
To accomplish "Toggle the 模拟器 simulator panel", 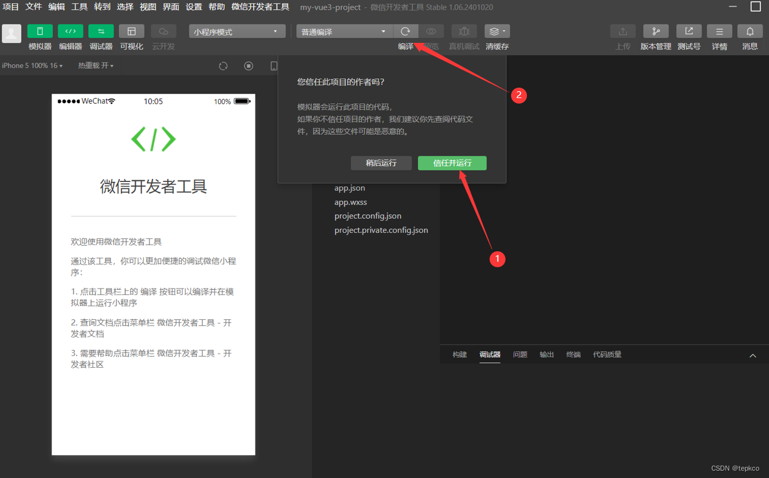I will 40,31.
